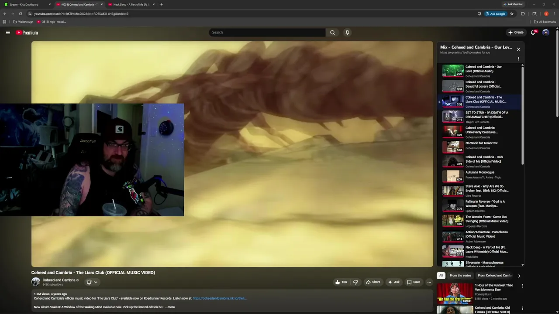Dislike the video with thumbs down
Screen dimensions: 559x314
[355, 282]
